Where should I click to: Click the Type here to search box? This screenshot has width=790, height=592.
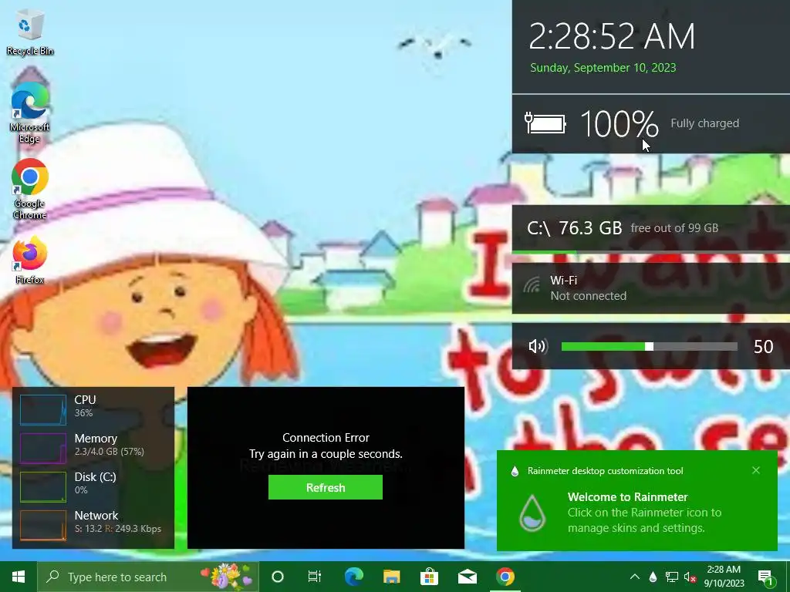point(147,577)
